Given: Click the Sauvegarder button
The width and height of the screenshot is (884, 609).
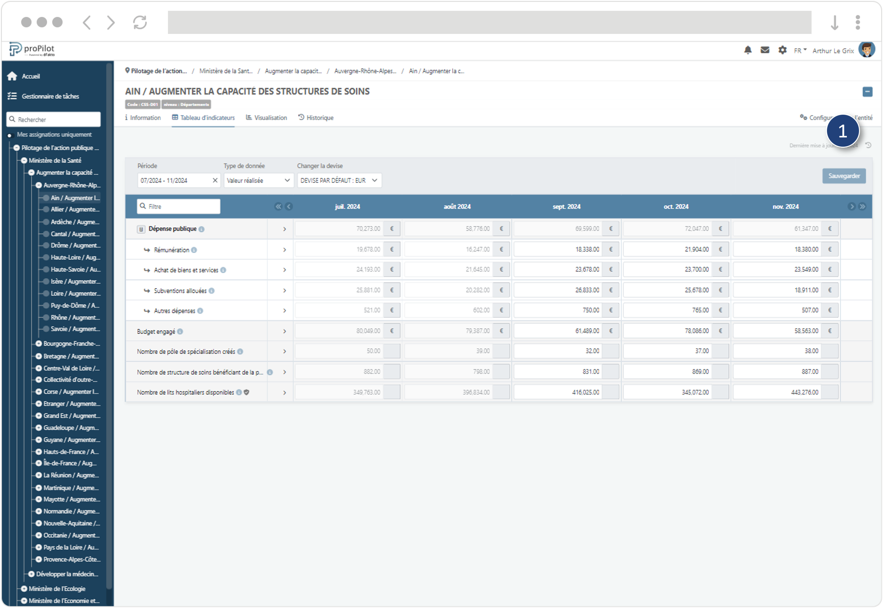Looking at the screenshot, I should (844, 176).
